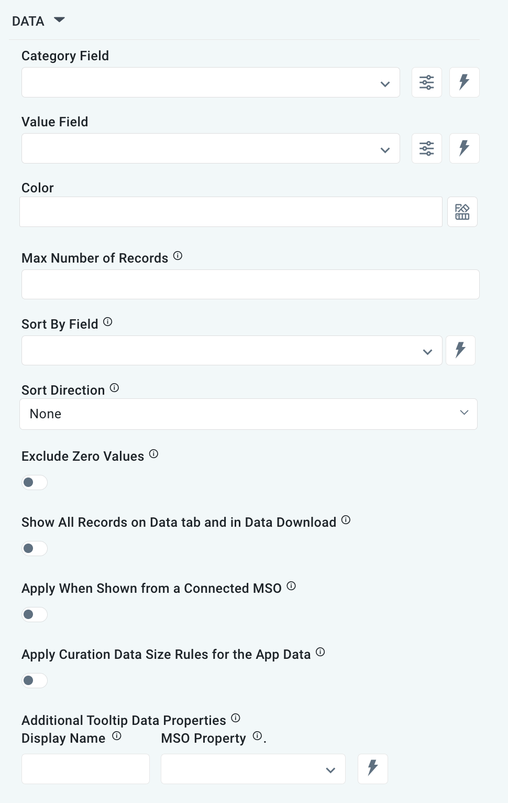The image size is (508, 803).
Task: Collapse the DATA section
Action: pos(59,20)
